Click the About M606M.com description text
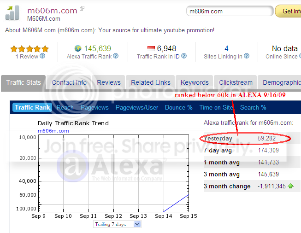301x233 pixels. tap(110, 30)
